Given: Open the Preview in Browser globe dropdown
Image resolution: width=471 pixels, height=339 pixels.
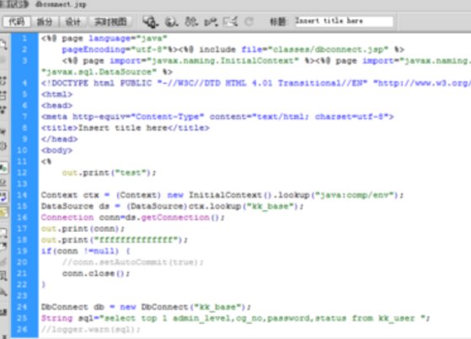Looking at the screenshot, I should pyautogui.click(x=172, y=22).
